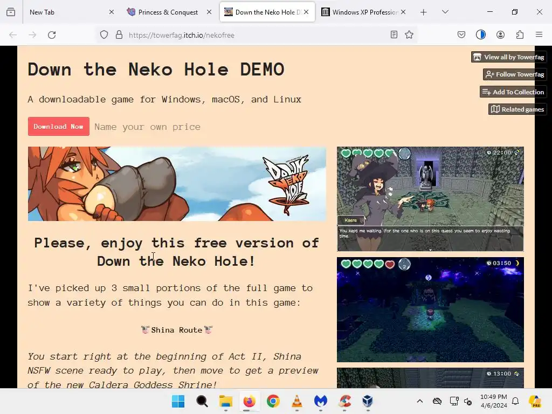Viewport: 552px width, 414px height.
Task: Save page to Pocket
Action: click(x=461, y=34)
